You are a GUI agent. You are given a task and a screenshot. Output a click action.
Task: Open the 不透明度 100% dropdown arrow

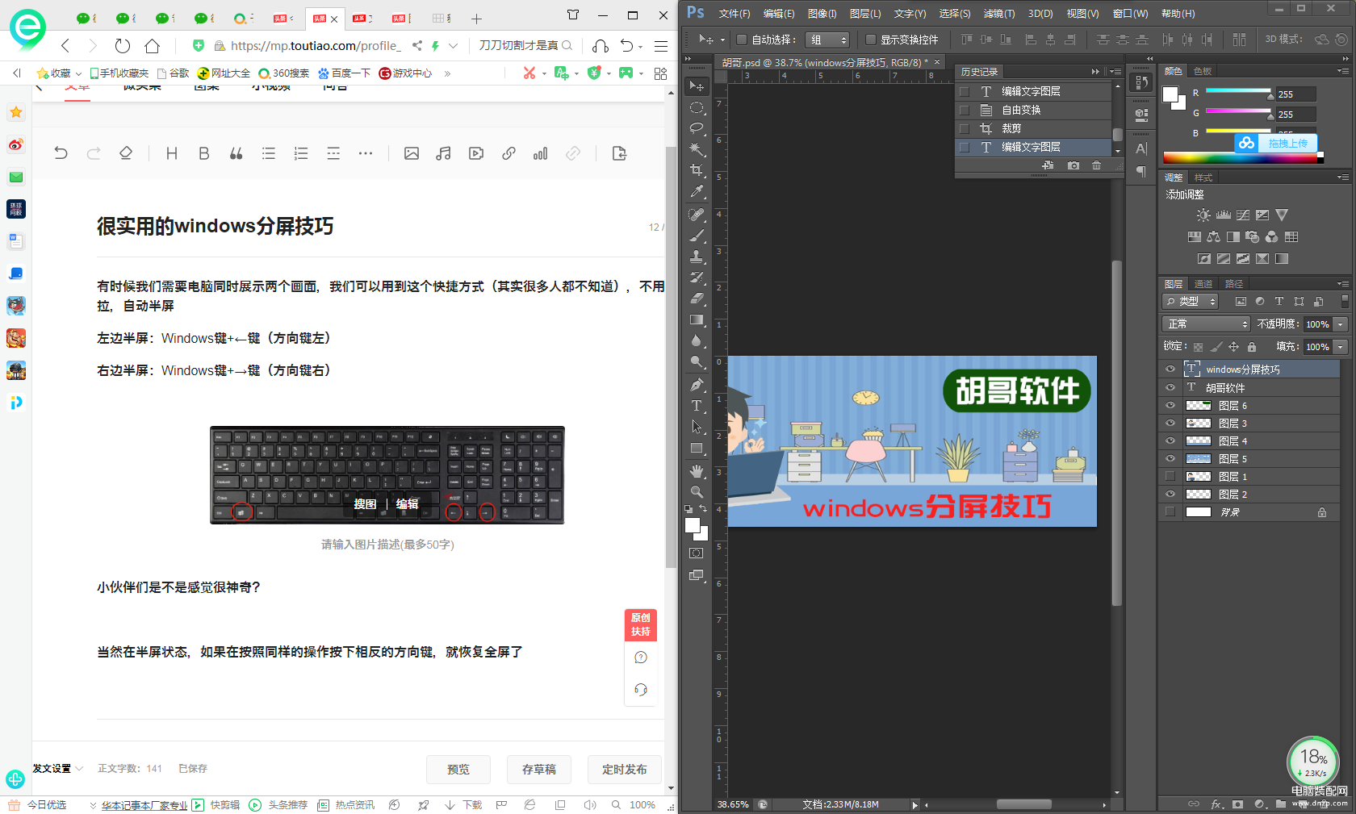1341,324
